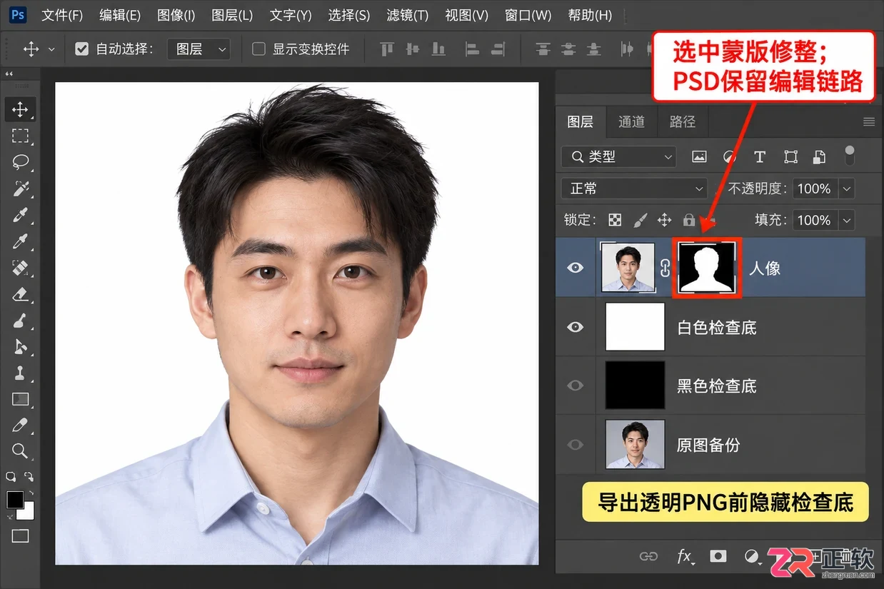Toggle lock image pixels brush icon
This screenshot has height=589, width=884.
tap(641, 220)
